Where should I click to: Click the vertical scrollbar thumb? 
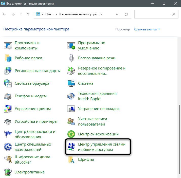[179, 139]
